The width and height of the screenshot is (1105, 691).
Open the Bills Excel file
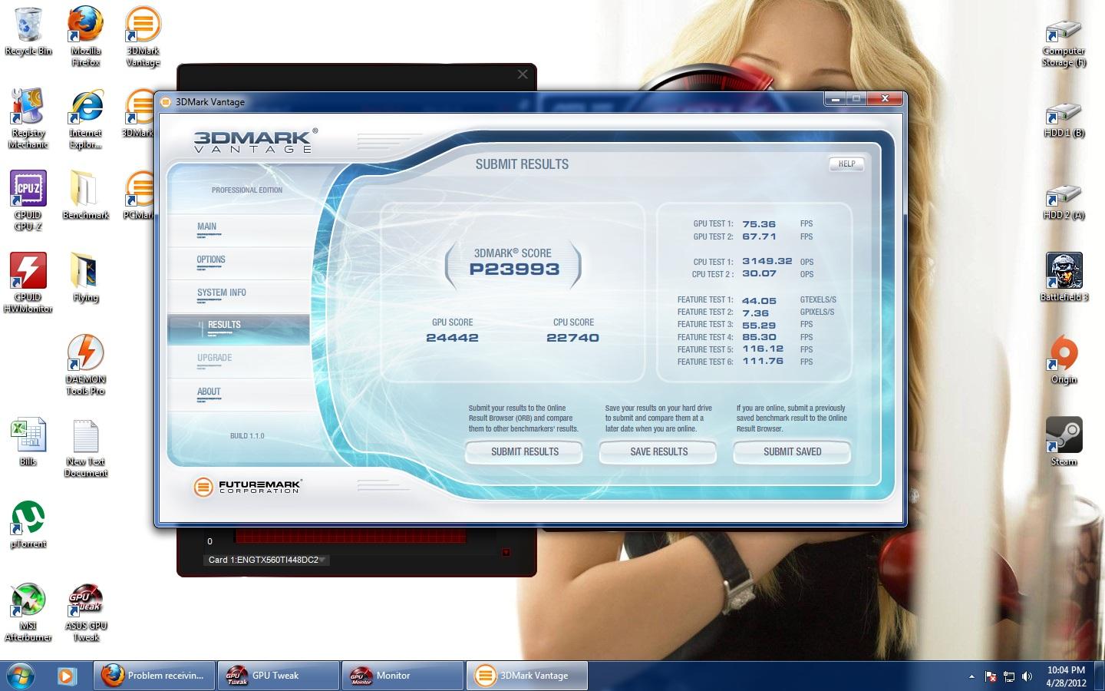click(x=28, y=441)
